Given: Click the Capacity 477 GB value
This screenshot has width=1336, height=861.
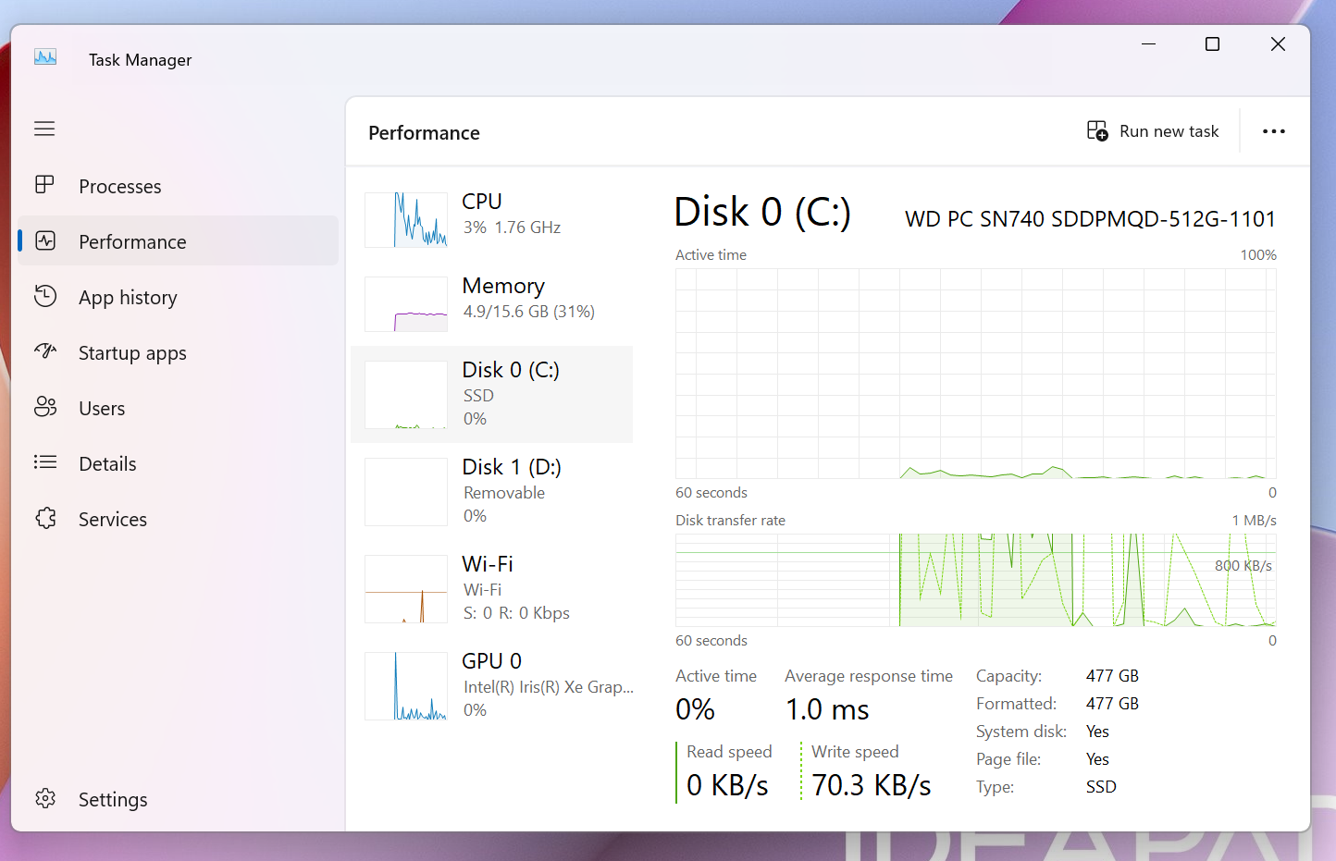Looking at the screenshot, I should pyautogui.click(x=1112, y=676).
